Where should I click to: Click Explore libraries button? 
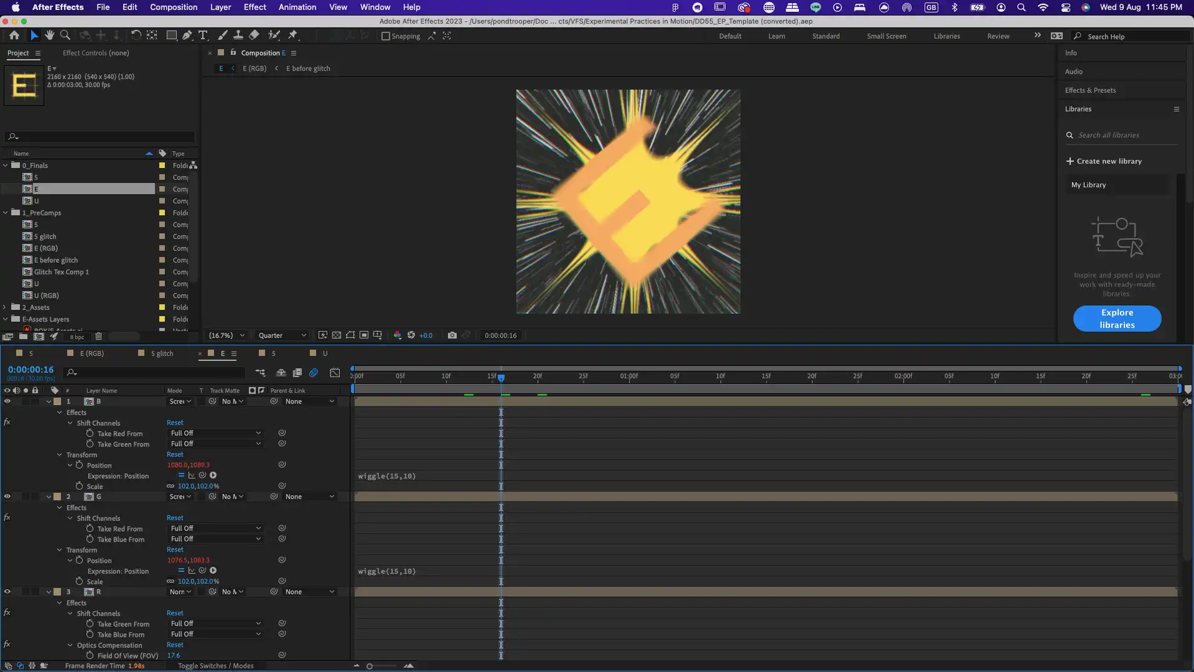tap(1117, 319)
